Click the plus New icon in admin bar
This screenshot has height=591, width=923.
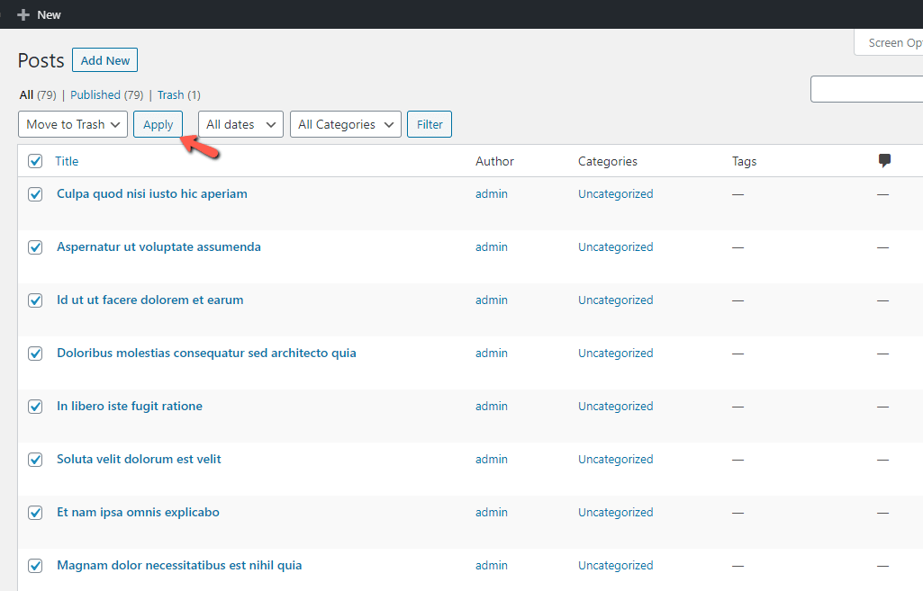(x=23, y=14)
